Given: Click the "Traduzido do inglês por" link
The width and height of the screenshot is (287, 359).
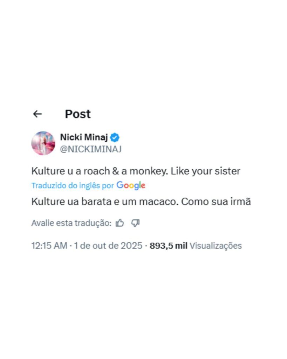Looking at the screenshot, I should coord(73,185).
